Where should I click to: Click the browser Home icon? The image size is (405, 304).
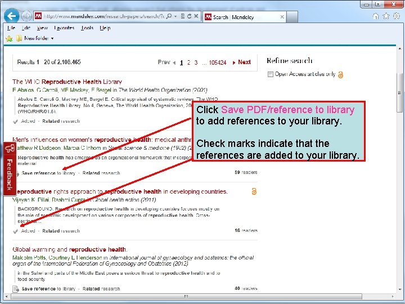click(x=376, y=16)
